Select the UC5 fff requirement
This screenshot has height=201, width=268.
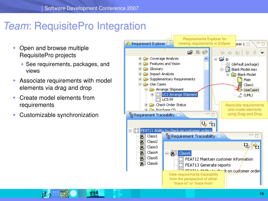pos(167,100)
